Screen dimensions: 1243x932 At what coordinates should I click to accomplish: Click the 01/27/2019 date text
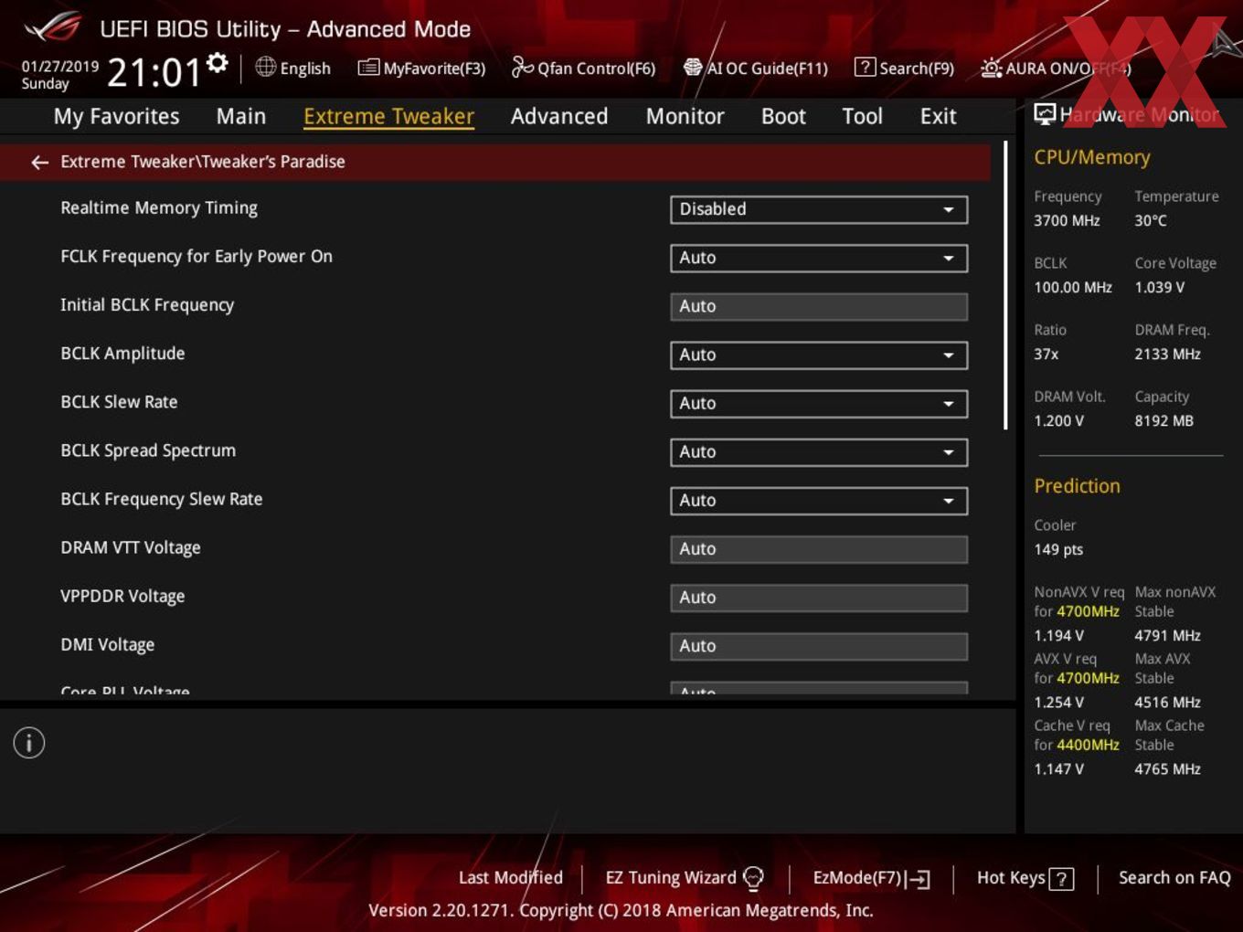coord(60,66)
